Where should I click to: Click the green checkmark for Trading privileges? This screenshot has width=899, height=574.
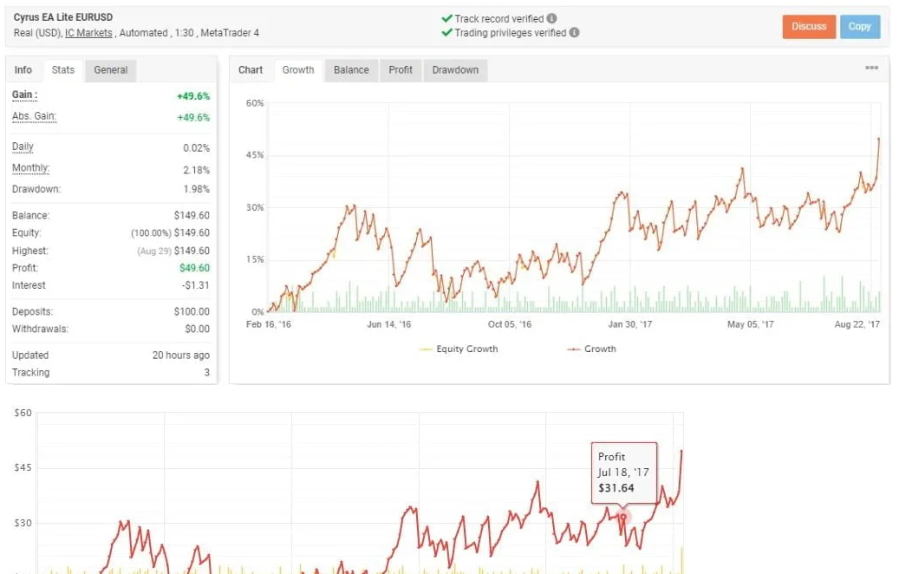(446, 33)
